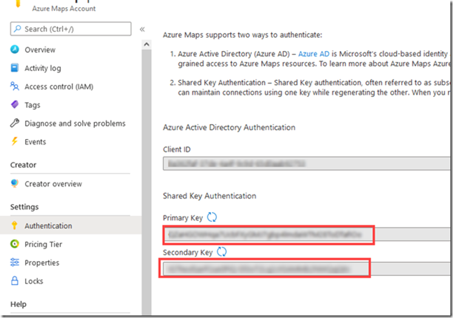This screenshot has height=318, width=453.
Task: Open Activity log
Action: pyautogui.click(x=43, y=68)
